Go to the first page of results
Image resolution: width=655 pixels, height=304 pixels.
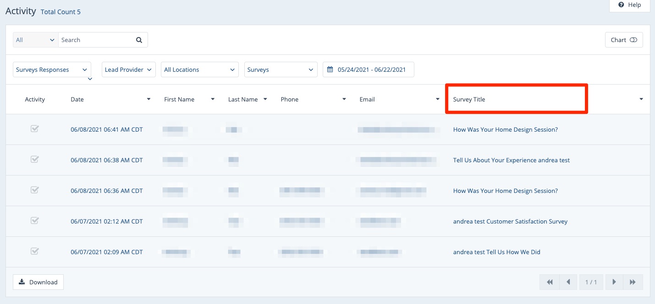coord(550,282)
